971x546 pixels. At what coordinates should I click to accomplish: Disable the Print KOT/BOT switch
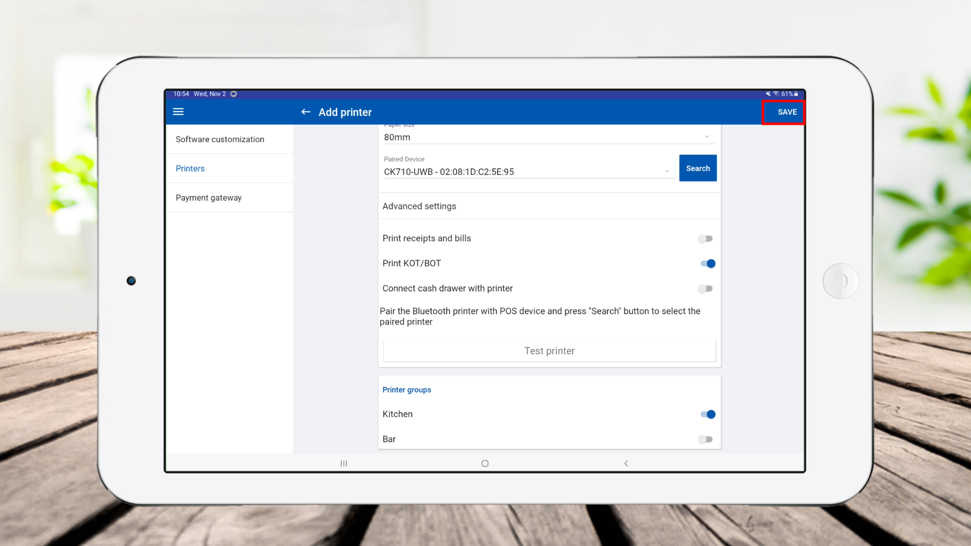click(708, 263)
